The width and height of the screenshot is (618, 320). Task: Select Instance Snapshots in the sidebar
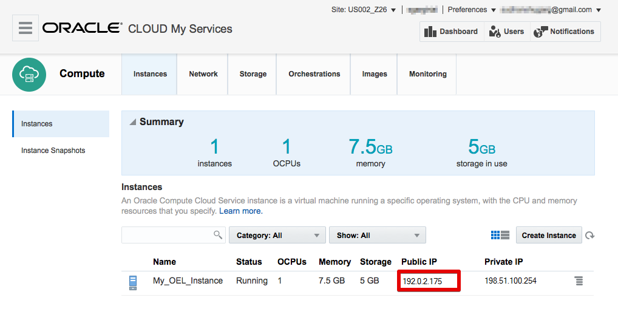tap(53, 151)
